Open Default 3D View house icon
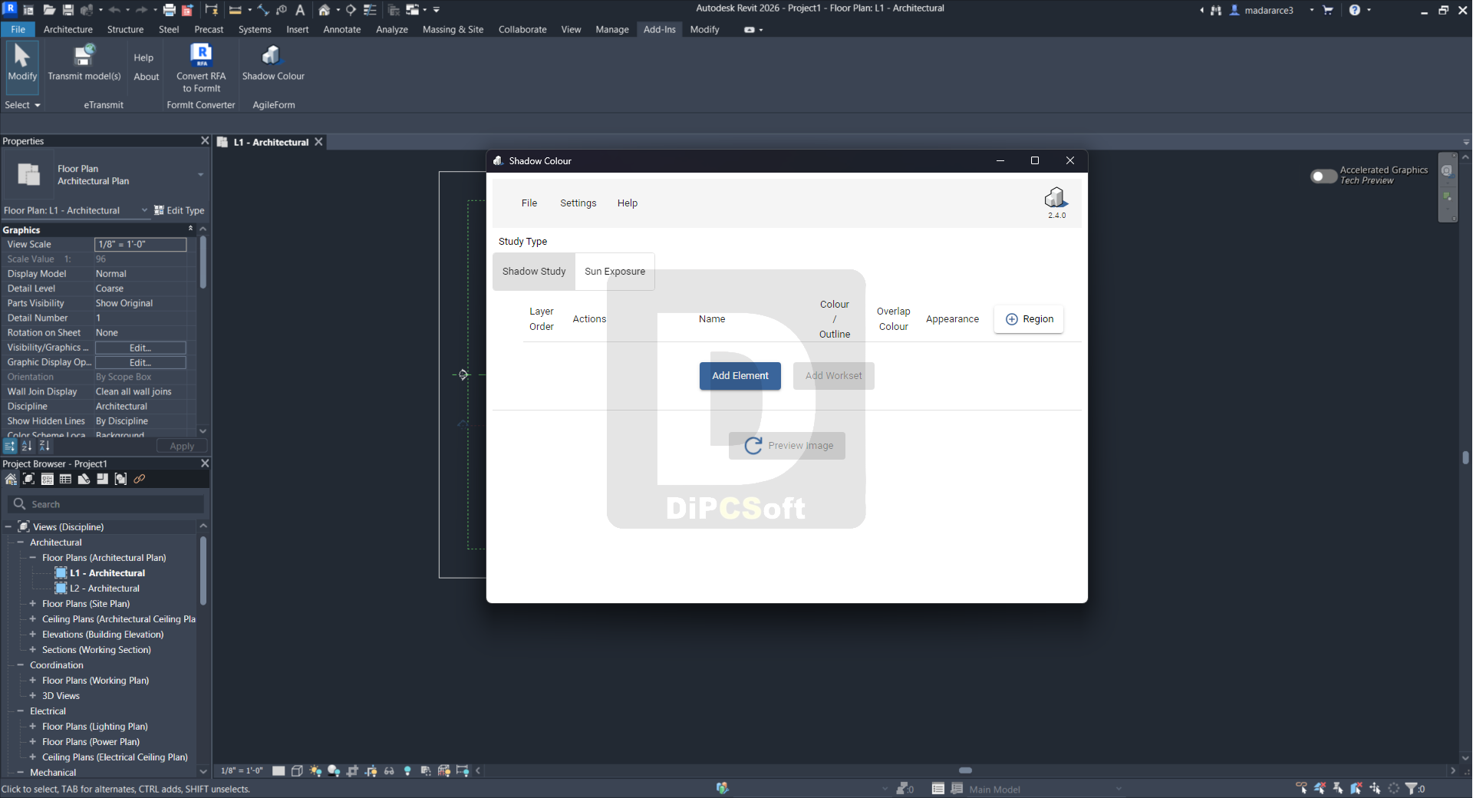 [x=325, y=10]
